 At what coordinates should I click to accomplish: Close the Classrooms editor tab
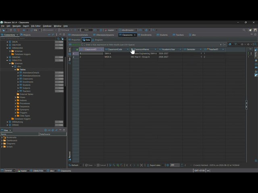pos(135,35)
